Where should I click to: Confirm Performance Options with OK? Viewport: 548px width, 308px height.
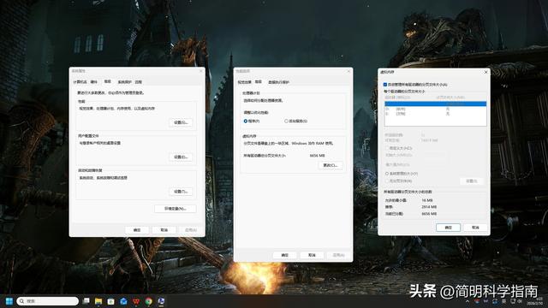tap(285, 255)
